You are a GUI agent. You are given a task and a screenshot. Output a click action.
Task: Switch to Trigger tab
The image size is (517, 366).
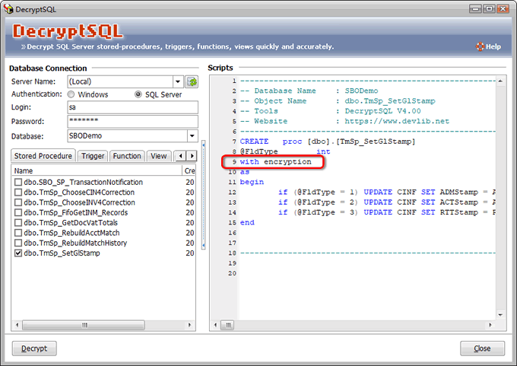click(x=93, y=156)
